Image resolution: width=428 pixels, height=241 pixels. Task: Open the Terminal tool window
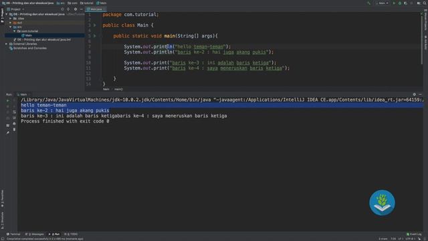(x=13, y=234)
